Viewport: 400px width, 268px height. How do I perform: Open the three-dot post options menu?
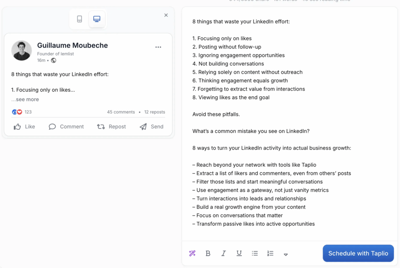pos(158,47)
